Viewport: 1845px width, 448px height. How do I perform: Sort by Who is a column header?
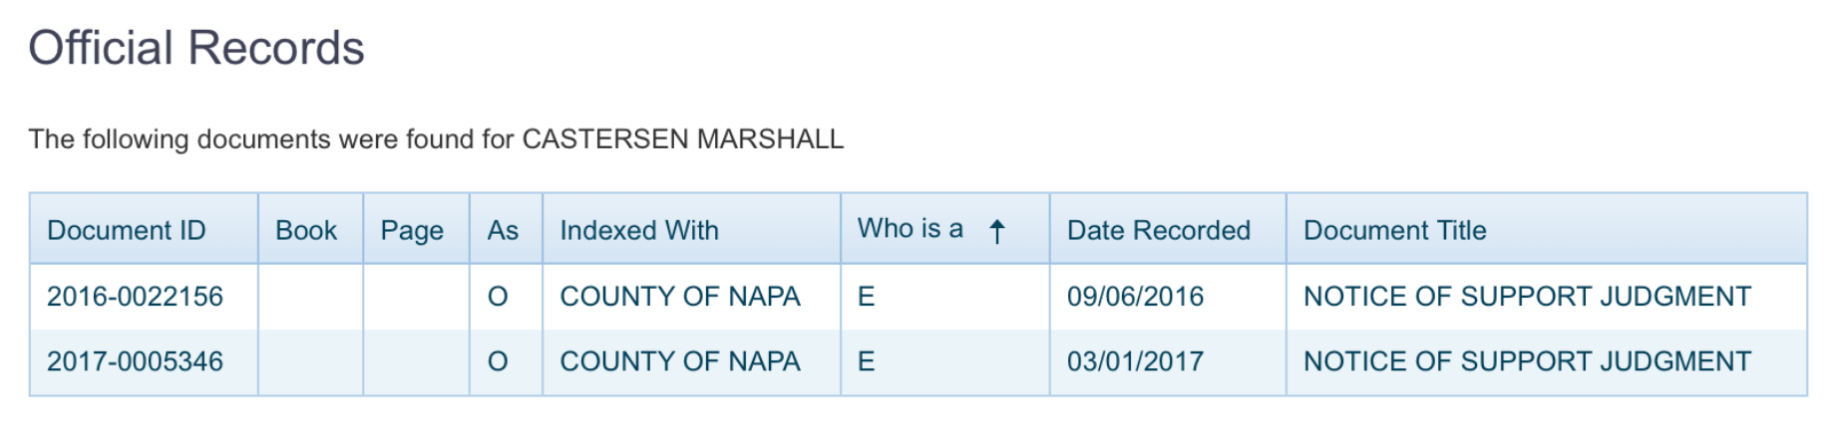pos(910,229)
